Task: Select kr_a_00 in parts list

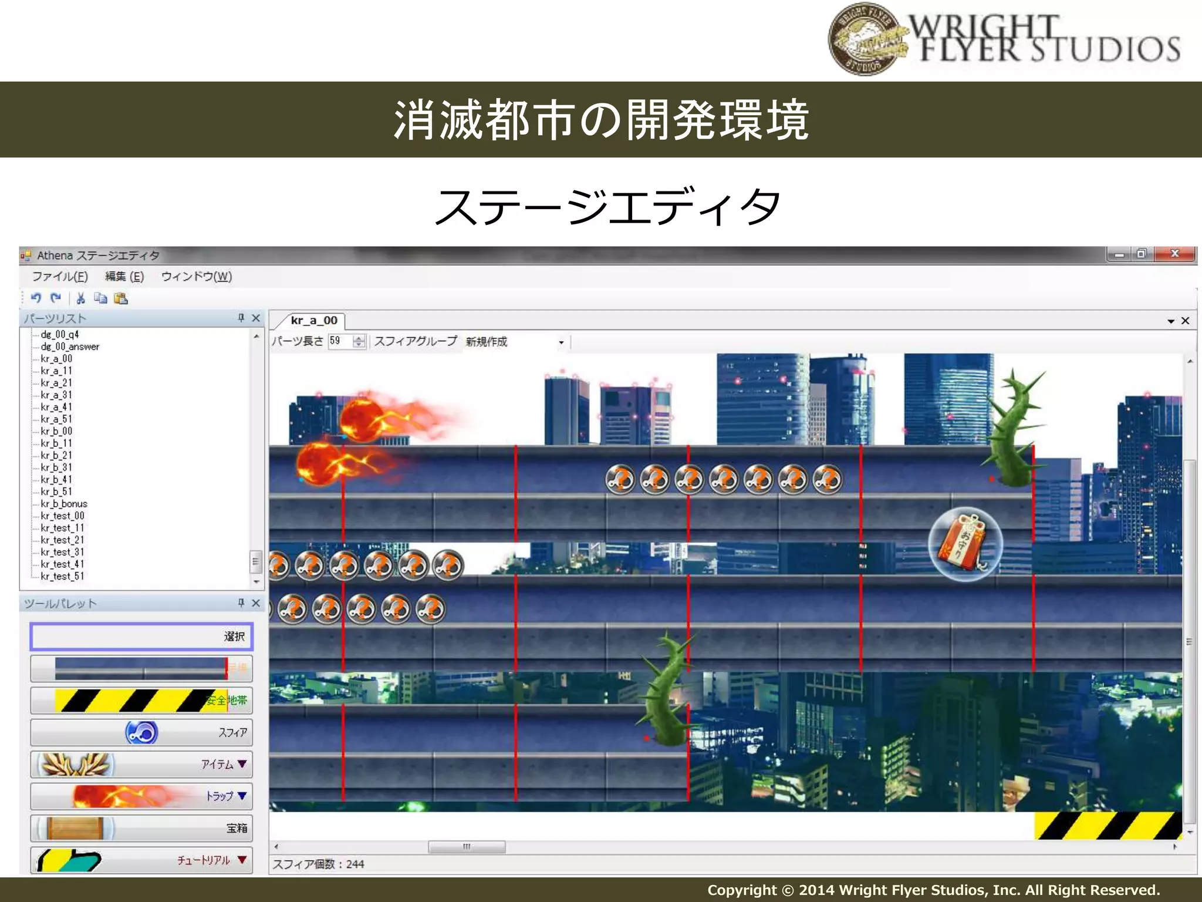Action: coord(56,359)
